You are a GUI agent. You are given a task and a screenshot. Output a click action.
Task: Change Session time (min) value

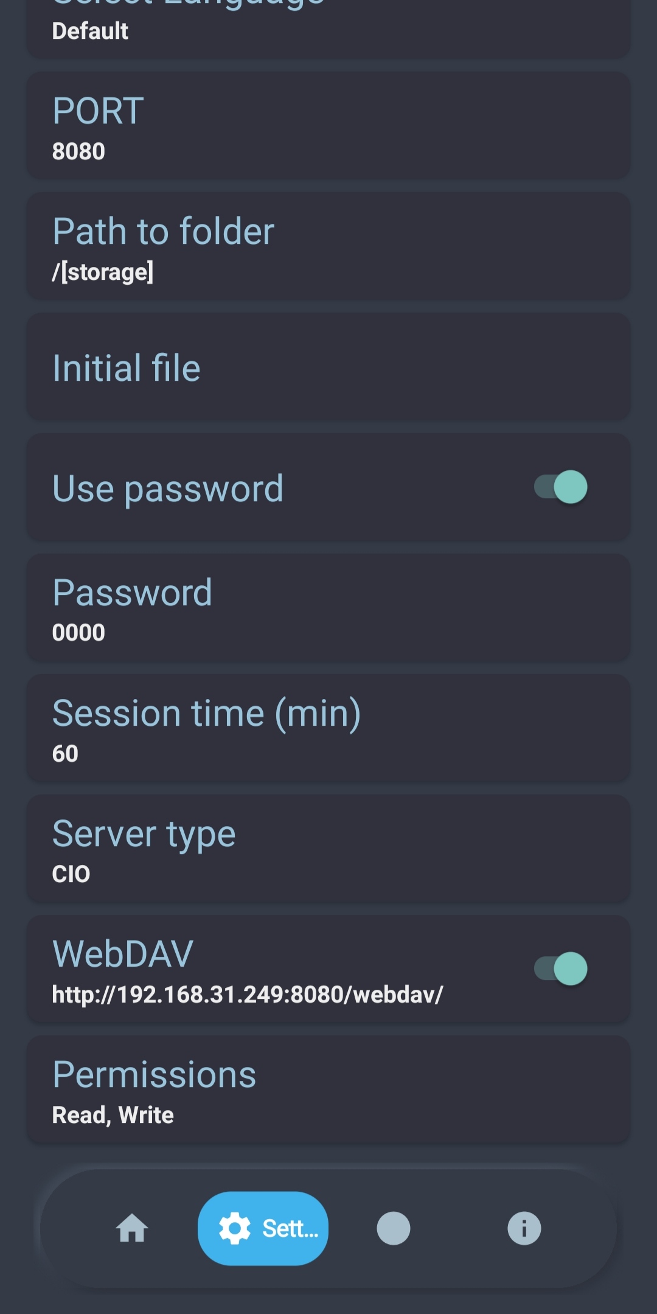(328, 728)
